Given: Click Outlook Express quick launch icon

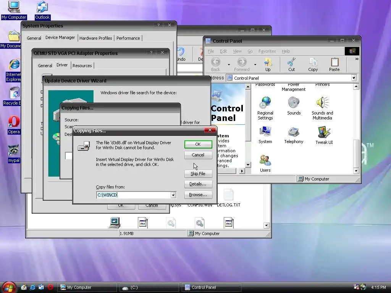Looking at the screenshot, I should point(41,287).
